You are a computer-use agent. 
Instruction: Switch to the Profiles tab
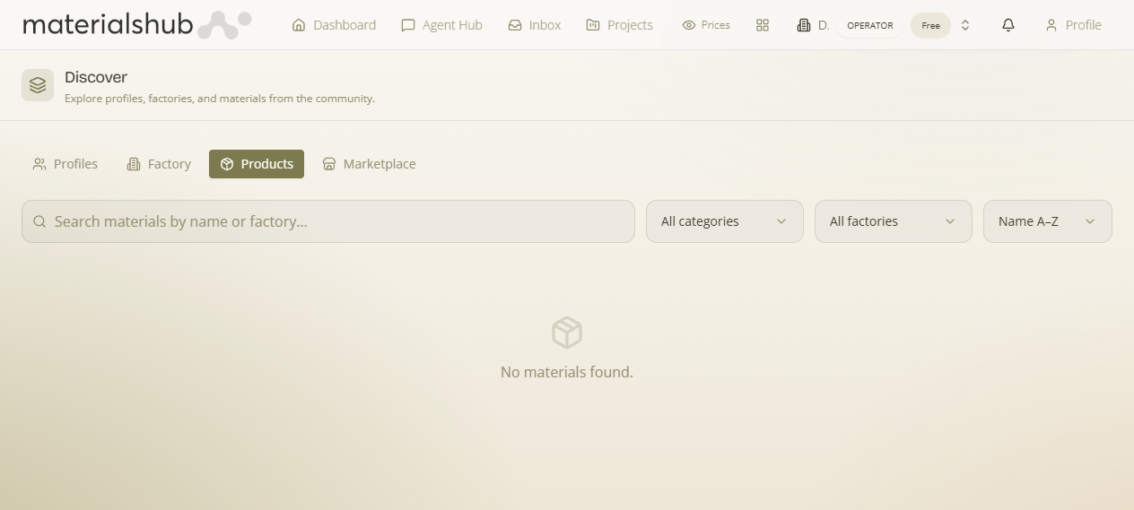[x=65, y=164]
